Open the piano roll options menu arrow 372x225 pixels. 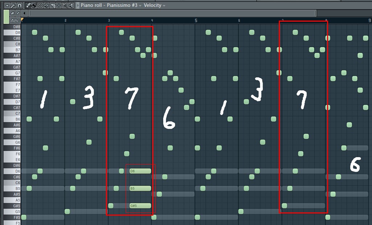tap(7, 5)
